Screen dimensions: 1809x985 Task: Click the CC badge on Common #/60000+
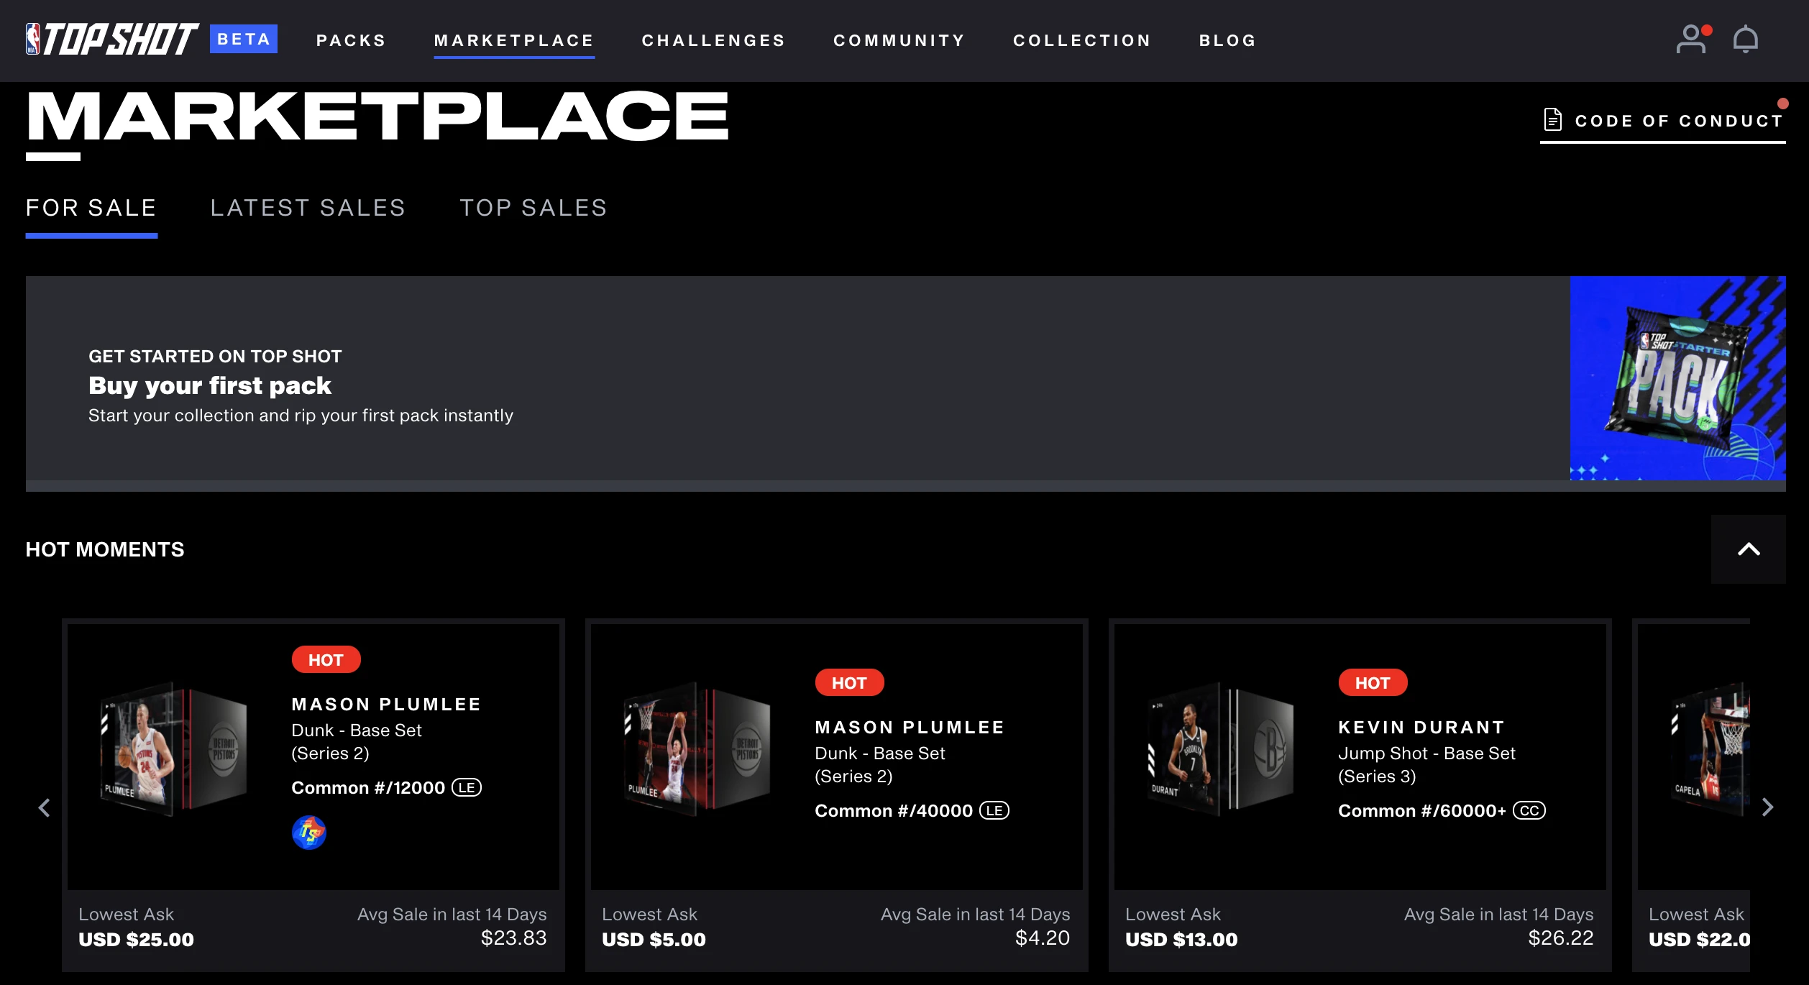(1529, 811)
